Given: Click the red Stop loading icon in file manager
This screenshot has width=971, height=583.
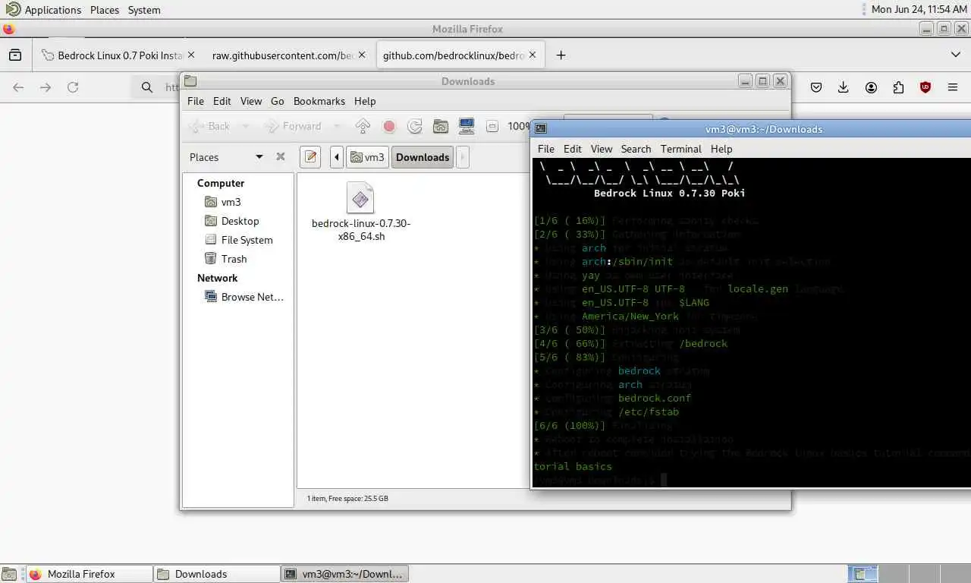Looking at the screenshot, I should point(389,126).
